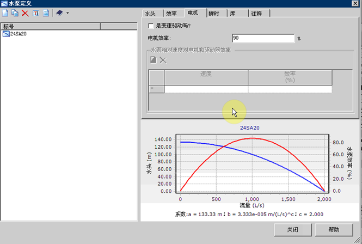Enable the 是变速驱动吗 checkbox
The image size is (362, 244).
pos(151,26)
